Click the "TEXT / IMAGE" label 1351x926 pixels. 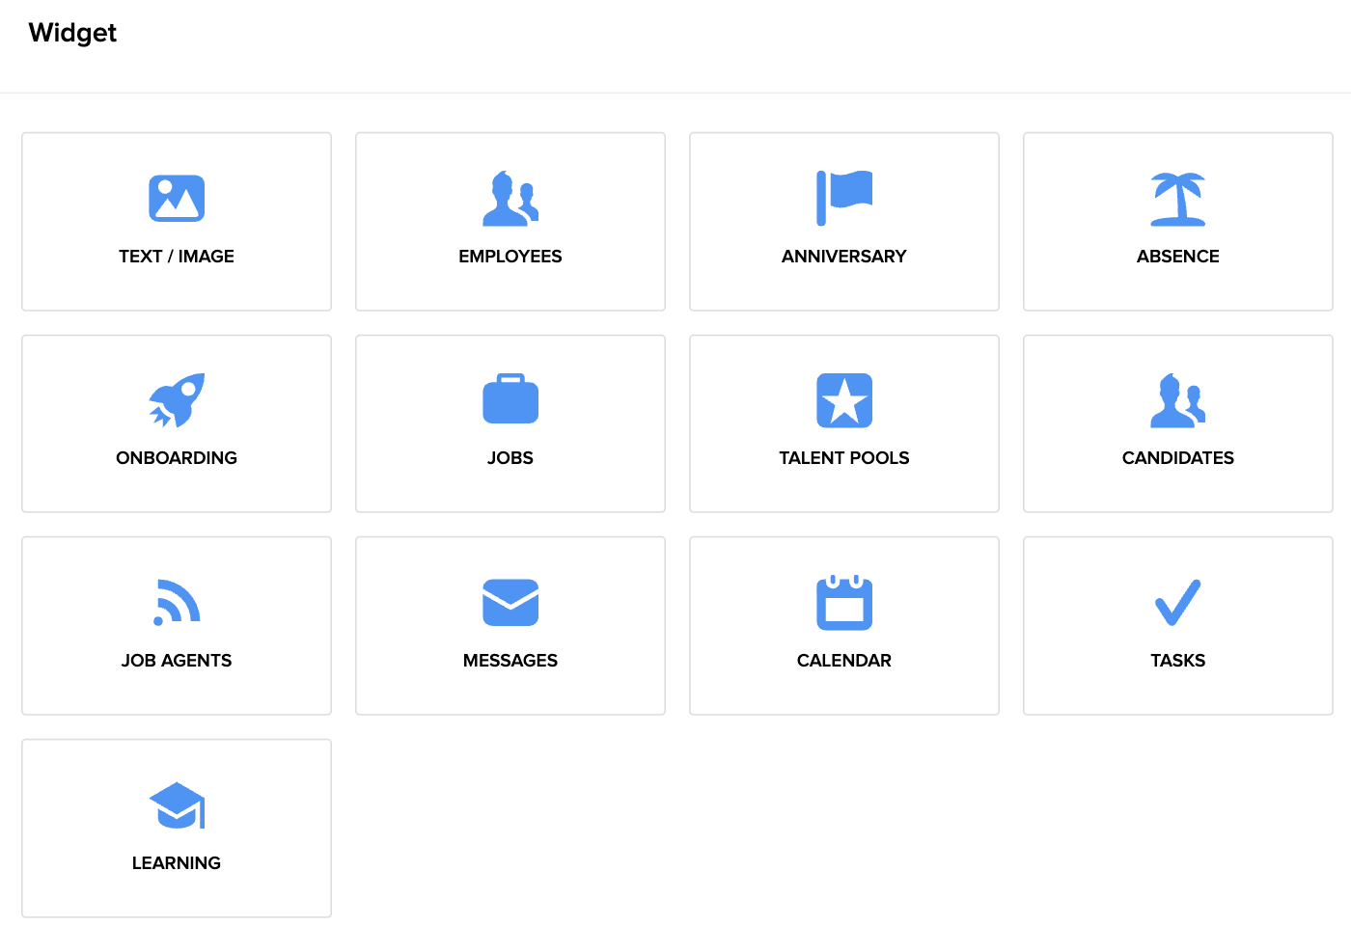[x=177, y=257]
